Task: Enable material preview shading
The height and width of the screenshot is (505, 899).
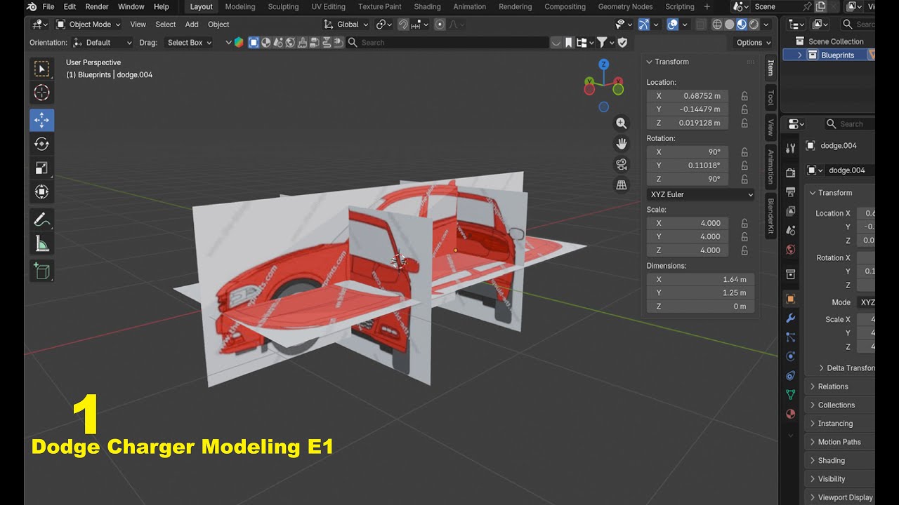Action: [x=742, y=25]
